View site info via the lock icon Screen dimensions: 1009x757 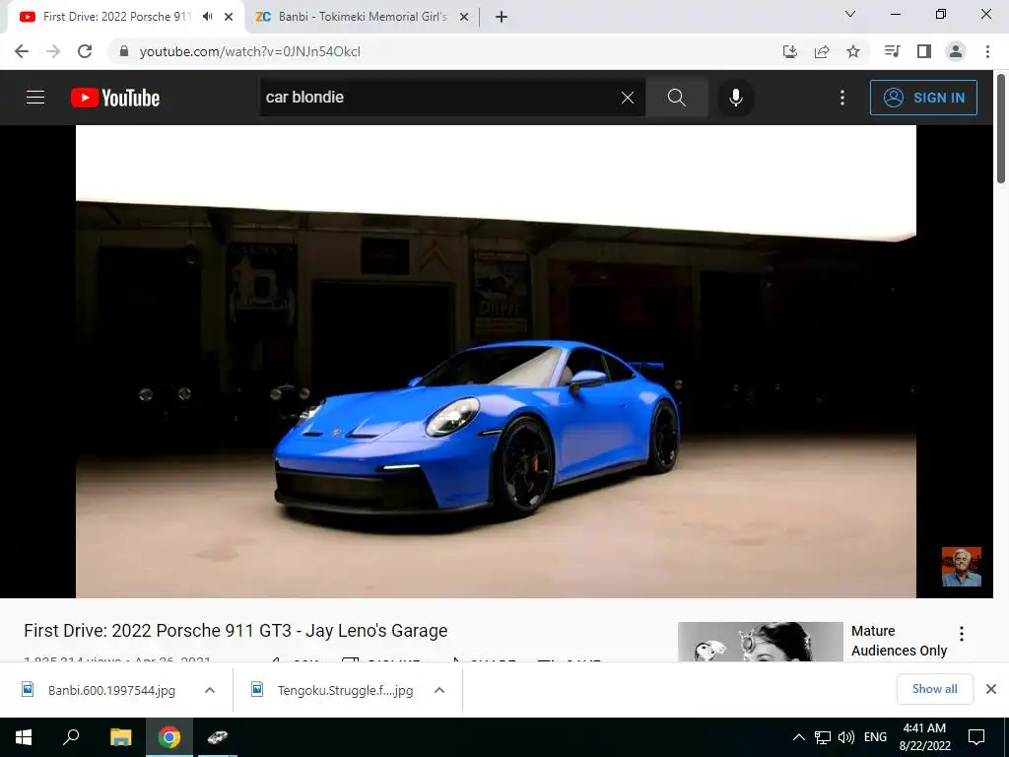point(124,51)
